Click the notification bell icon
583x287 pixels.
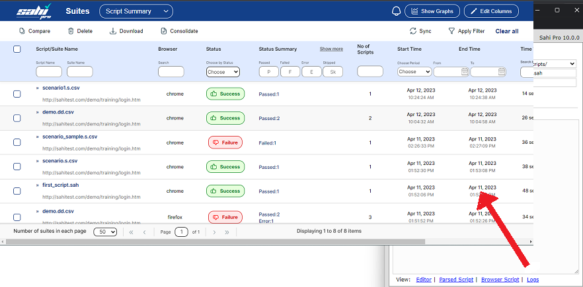click(397, 11)
